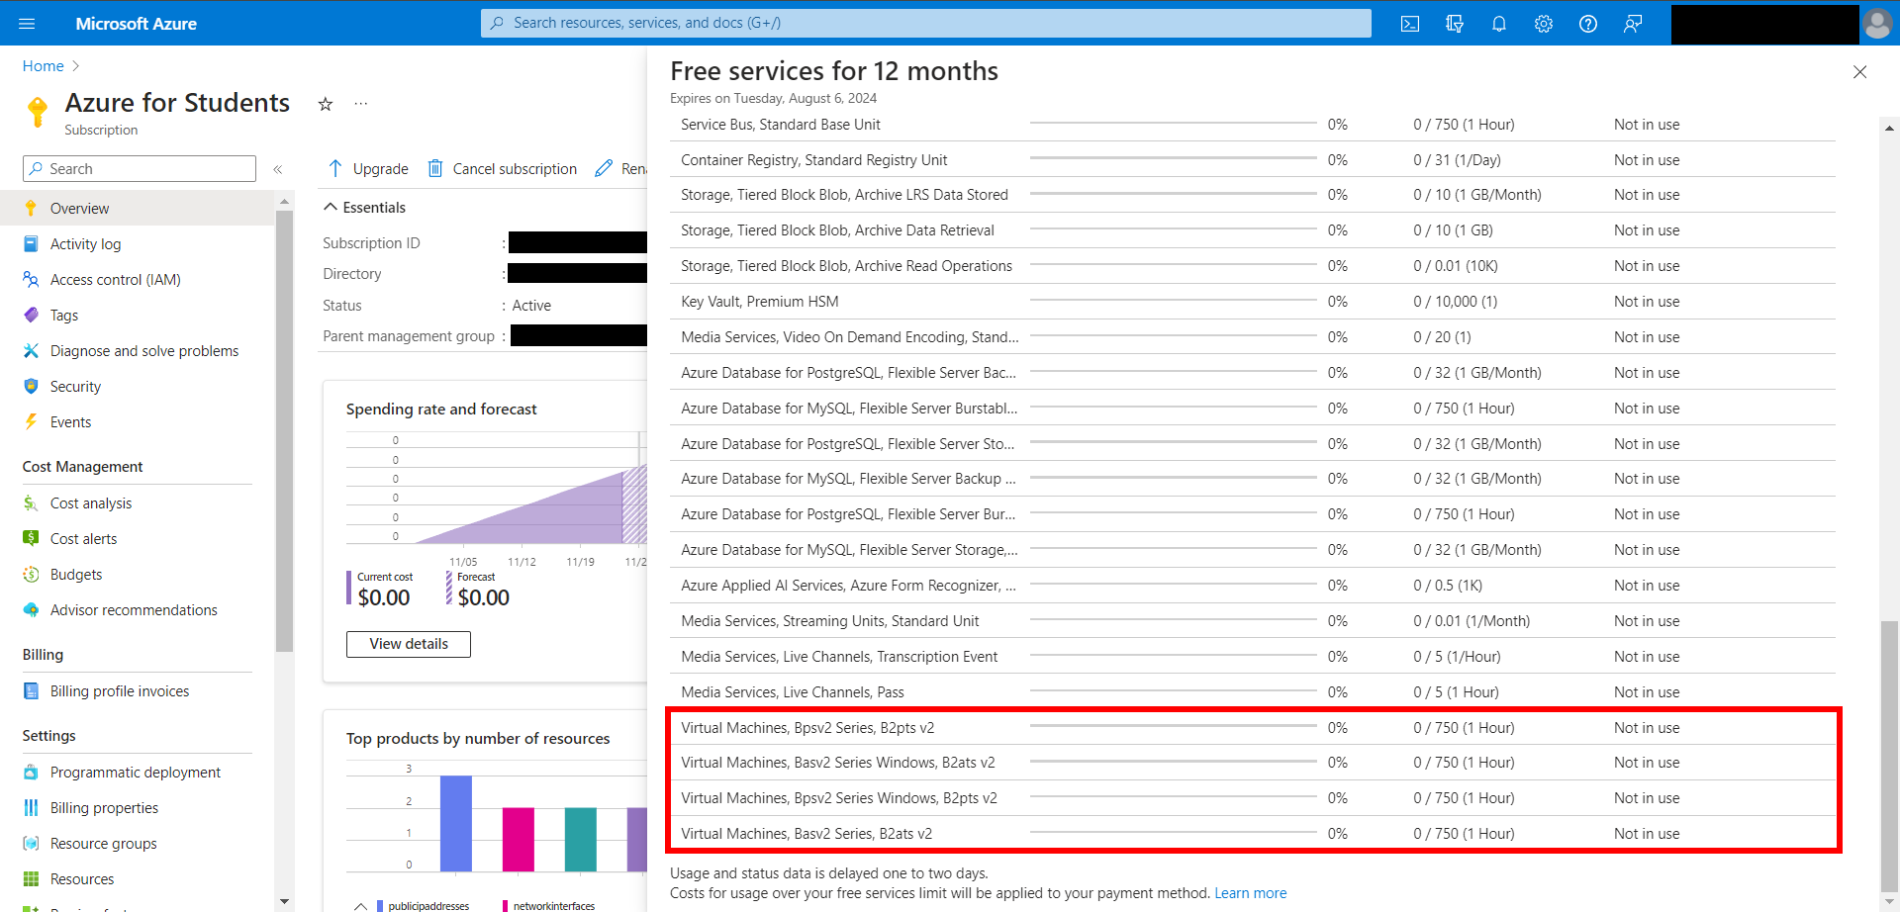Open portal settings gear

click(x=1544, y=23)
